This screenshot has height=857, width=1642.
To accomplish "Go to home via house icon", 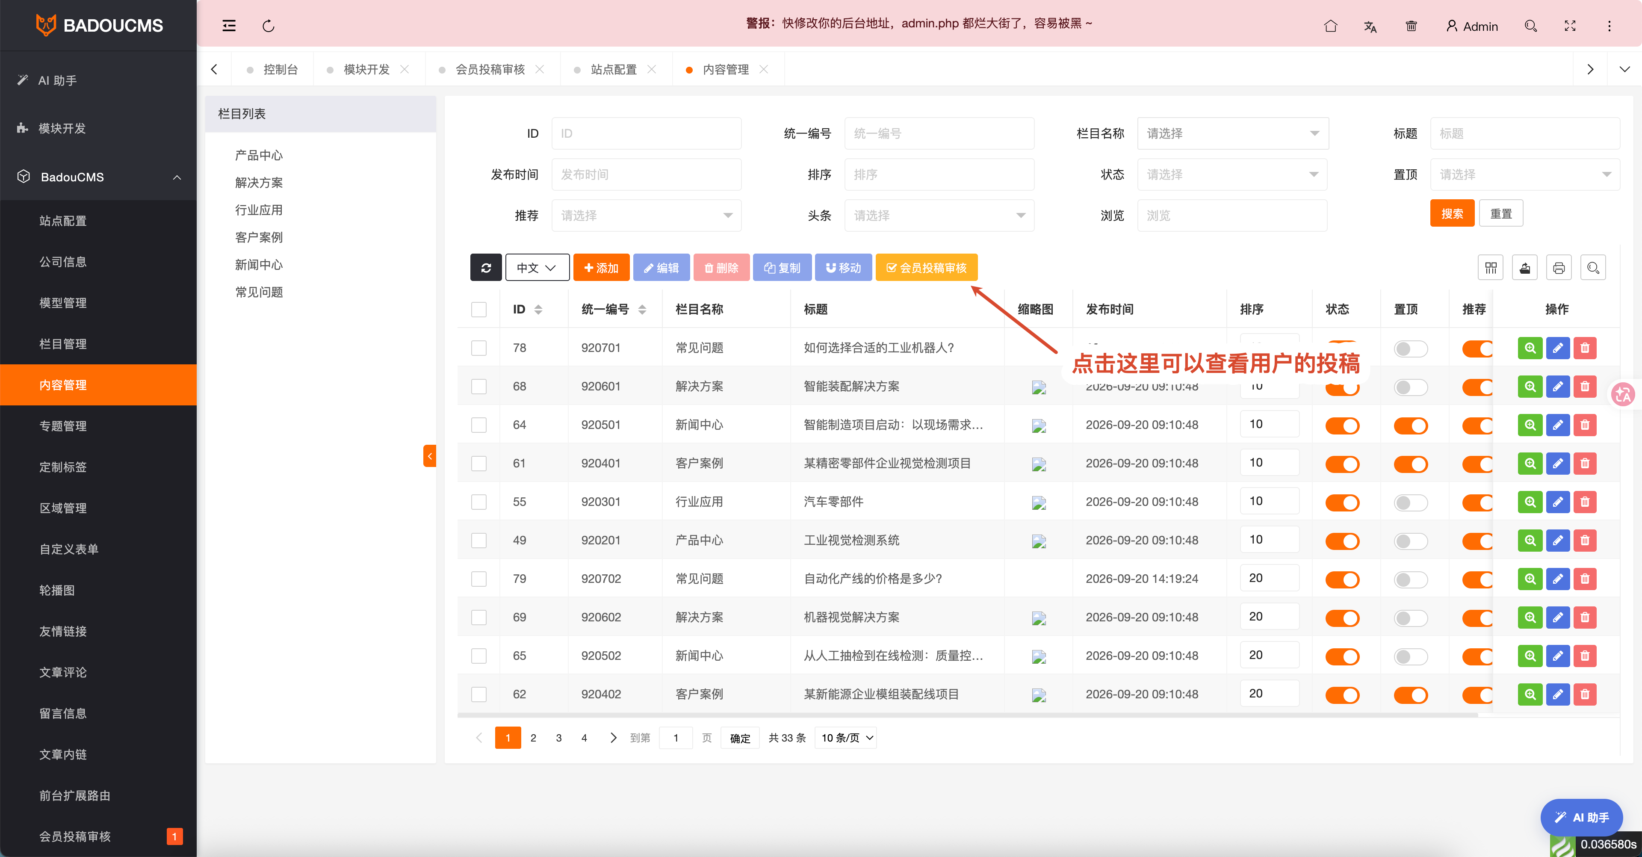I will coord(1330,26).
